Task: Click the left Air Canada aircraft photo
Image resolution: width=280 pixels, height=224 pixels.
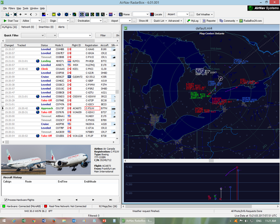Action: pyautogui.click(x=24, y=160)
